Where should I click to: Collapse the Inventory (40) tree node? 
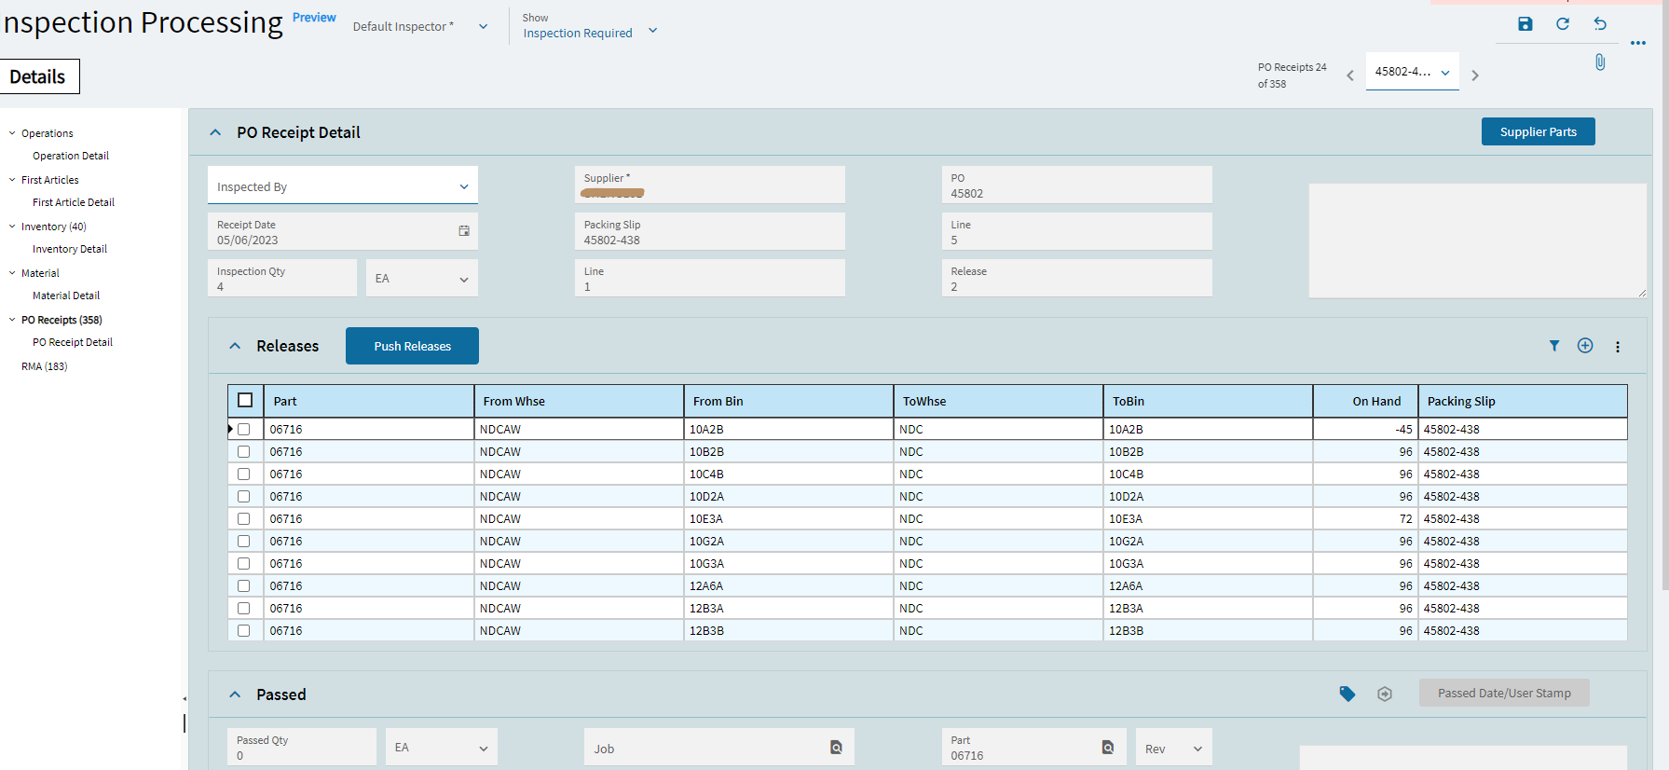pos(12,227)
